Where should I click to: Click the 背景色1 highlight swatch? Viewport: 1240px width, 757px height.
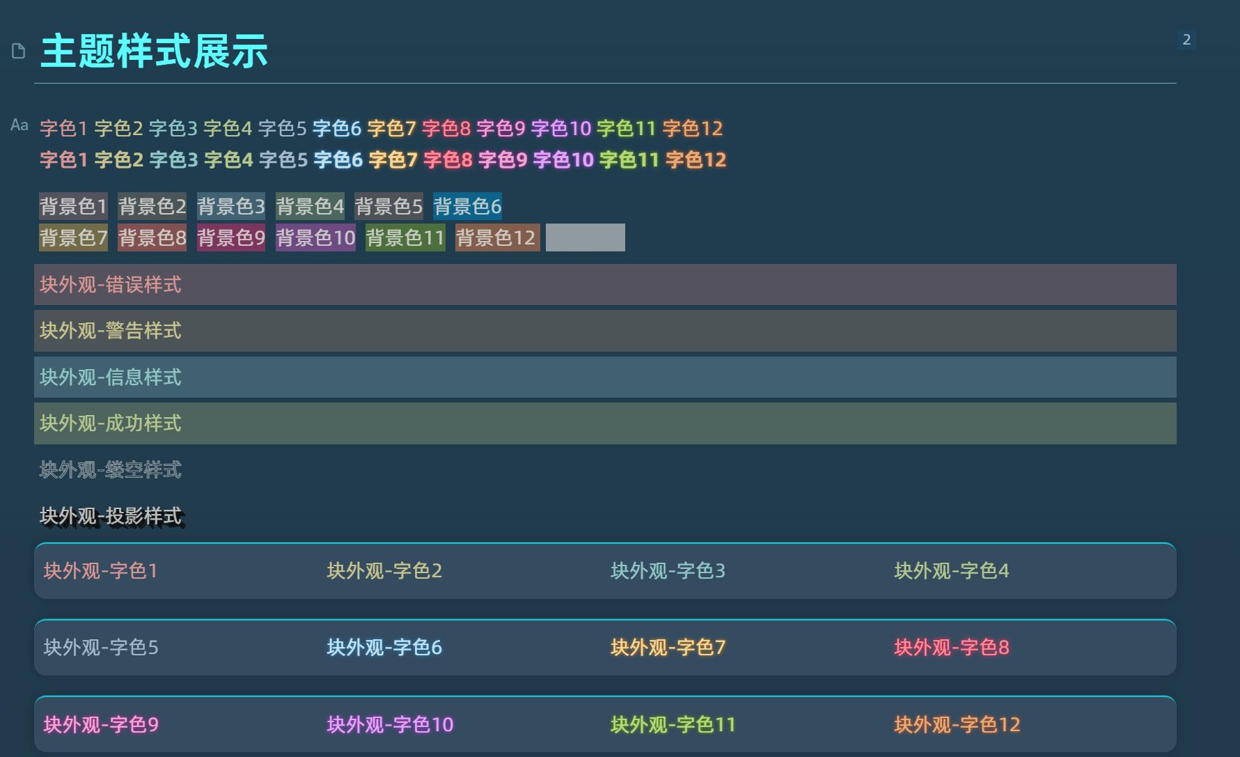click(x=72, y=205)
